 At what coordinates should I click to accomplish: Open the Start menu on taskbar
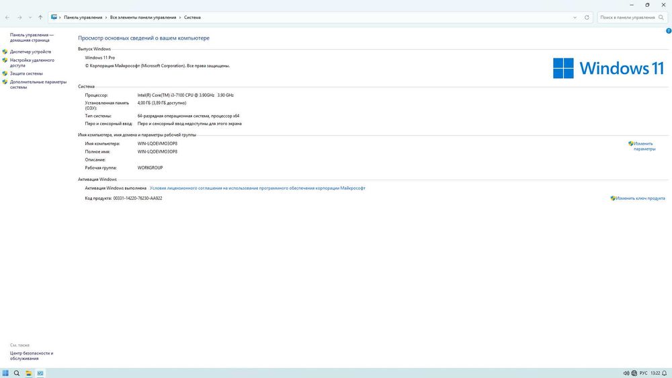pos(5,373)
